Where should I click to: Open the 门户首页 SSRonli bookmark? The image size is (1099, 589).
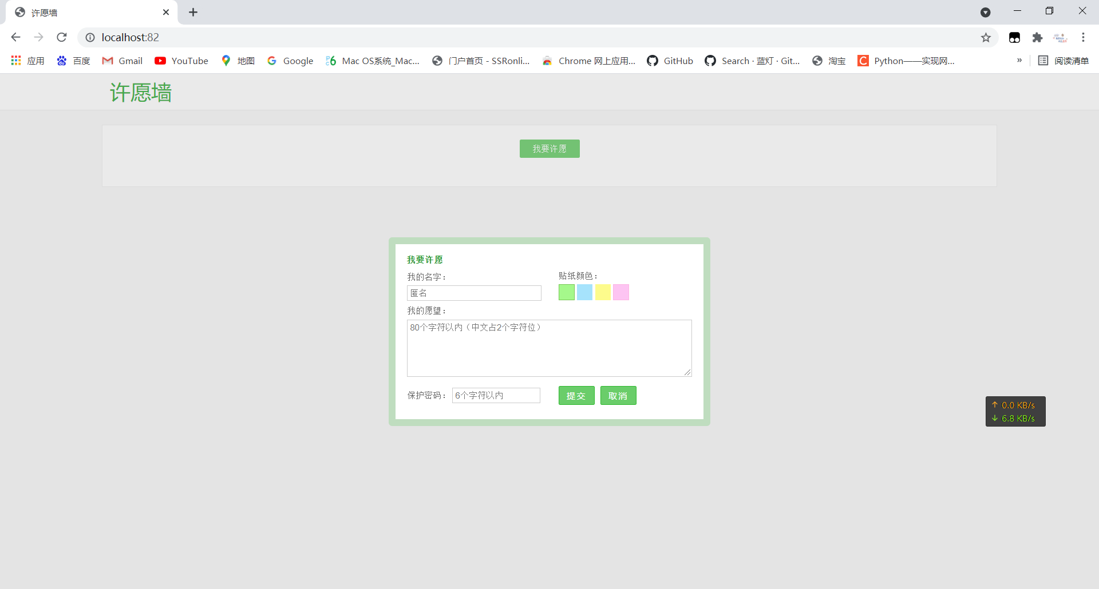click(x=481, y=61)
